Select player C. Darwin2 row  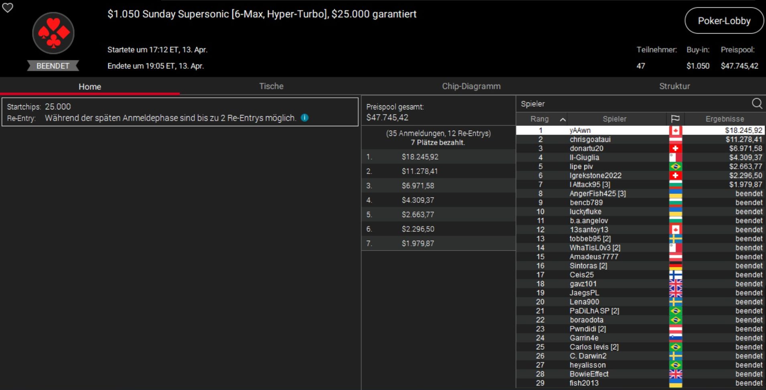click(x=640, y=356)
